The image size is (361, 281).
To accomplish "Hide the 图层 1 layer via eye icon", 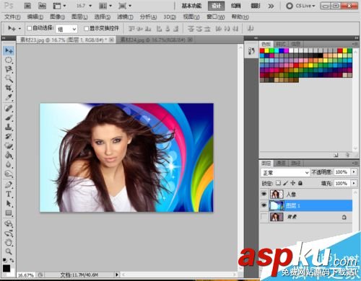I will click(264, 205).
